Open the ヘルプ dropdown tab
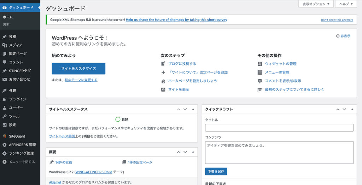Screen dimensions: 362x185 click(346, 4)
